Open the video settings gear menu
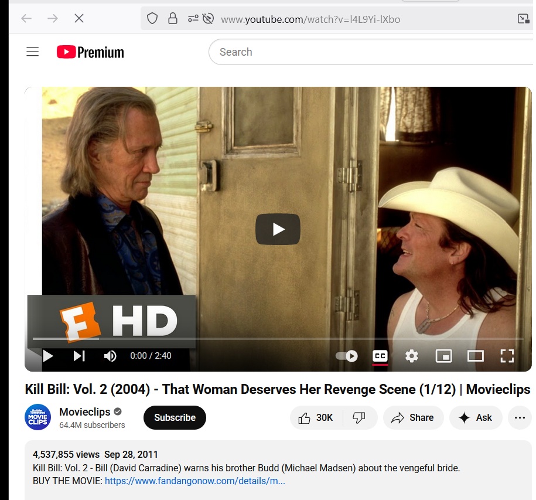The image size is (536, 500). coord(412,356)
